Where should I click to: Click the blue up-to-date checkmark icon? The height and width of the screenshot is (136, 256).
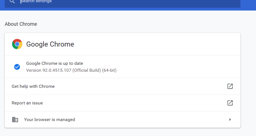[x=17, y=67]
